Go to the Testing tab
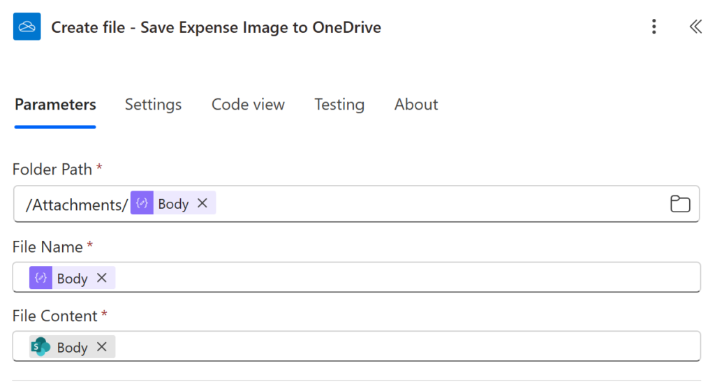 pos(339,105)
